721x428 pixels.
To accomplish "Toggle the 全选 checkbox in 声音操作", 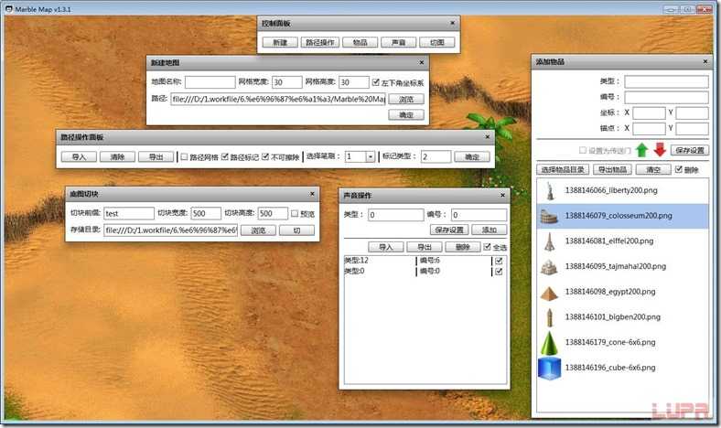I will [x=487, y=247].
